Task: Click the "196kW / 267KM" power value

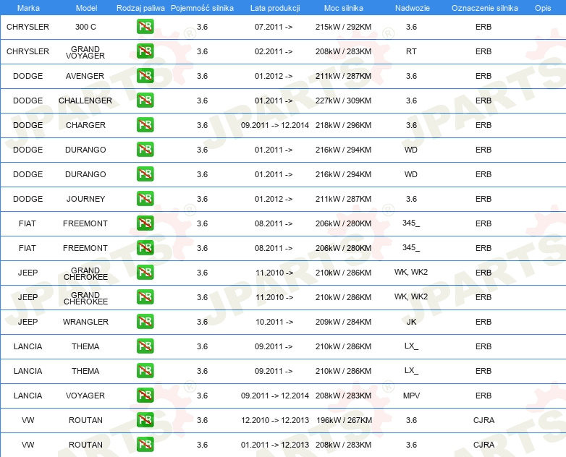Action: [344, 420]
